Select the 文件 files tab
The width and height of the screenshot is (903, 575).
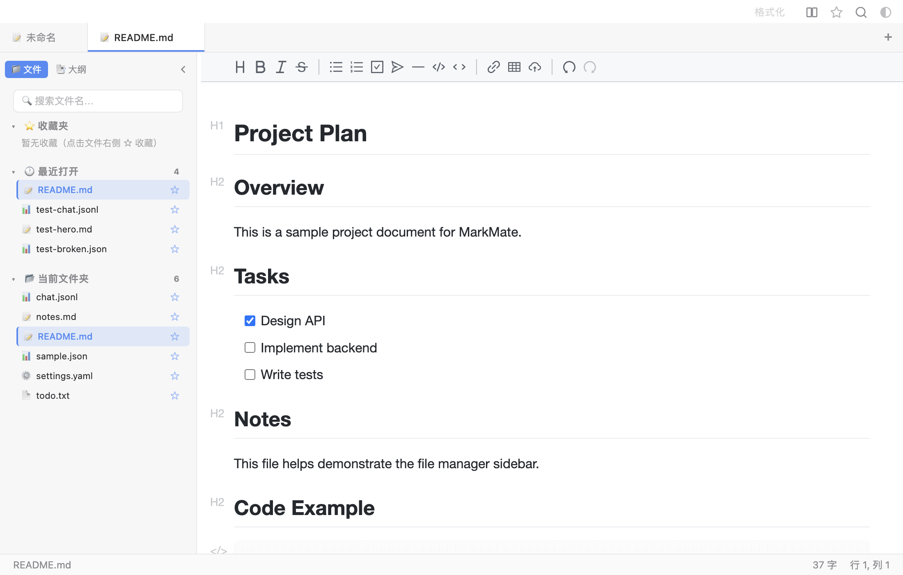pyautogui.click(x=26, y=69)
